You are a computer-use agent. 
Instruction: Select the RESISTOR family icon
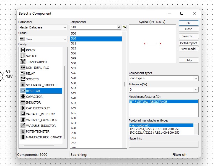point(23,91)
